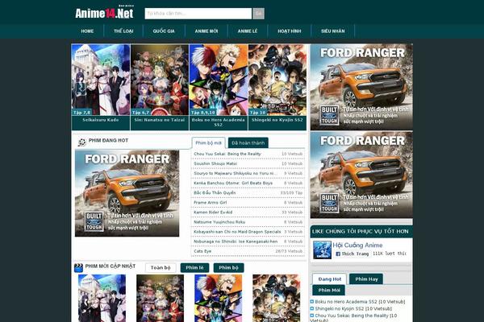This screenshot has width=484, height=322.
Task: Click the Sin: Nanatsu no Taizai title link
Action: click(x=160, y=120)
